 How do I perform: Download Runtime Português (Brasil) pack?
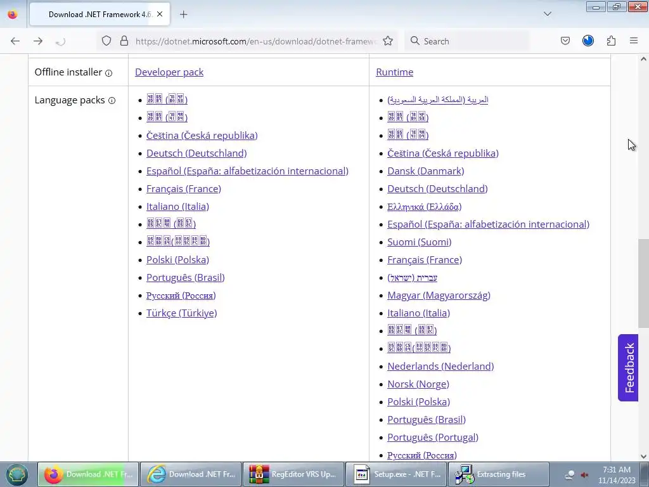click(x=427, y=420)
